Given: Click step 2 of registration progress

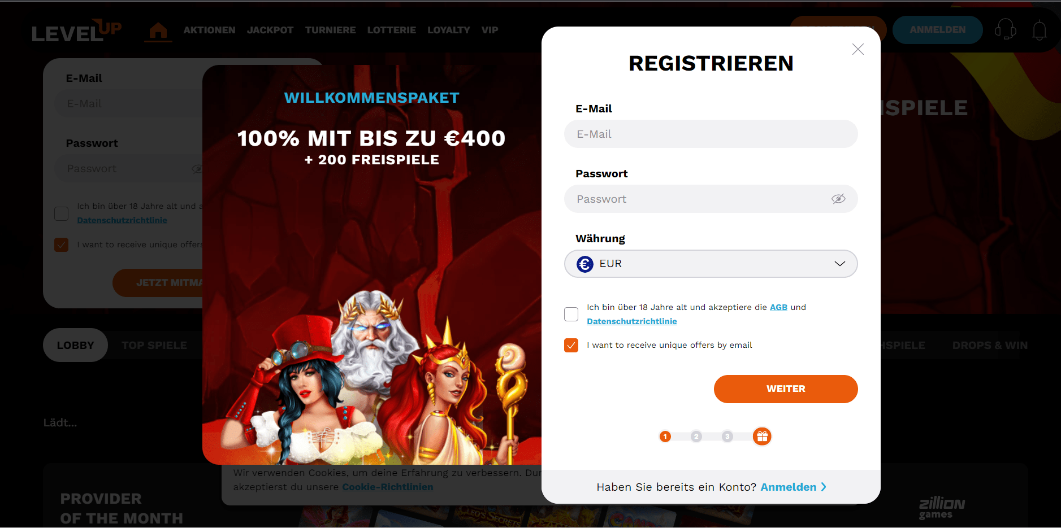Looking at the screenshot, I should (x=696, y=437).
